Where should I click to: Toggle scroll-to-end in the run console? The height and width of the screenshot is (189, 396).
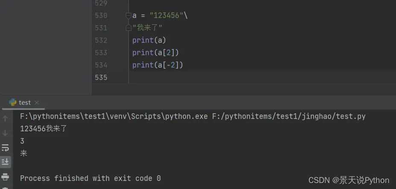coord(5,162)
